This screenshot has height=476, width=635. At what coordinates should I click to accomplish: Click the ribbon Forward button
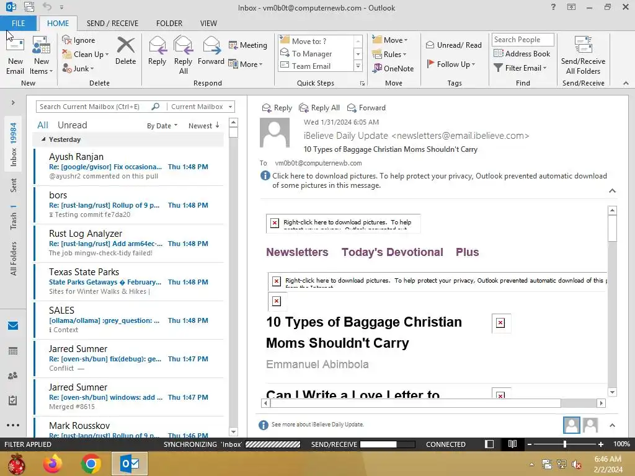[x=211, y=51]
